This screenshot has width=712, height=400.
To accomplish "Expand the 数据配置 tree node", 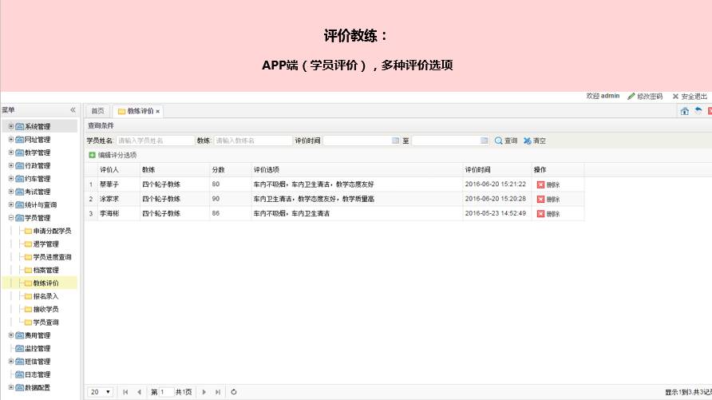I will tap(11, 388).
